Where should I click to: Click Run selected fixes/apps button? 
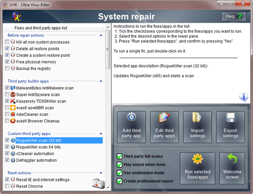(x=197, y=168)
